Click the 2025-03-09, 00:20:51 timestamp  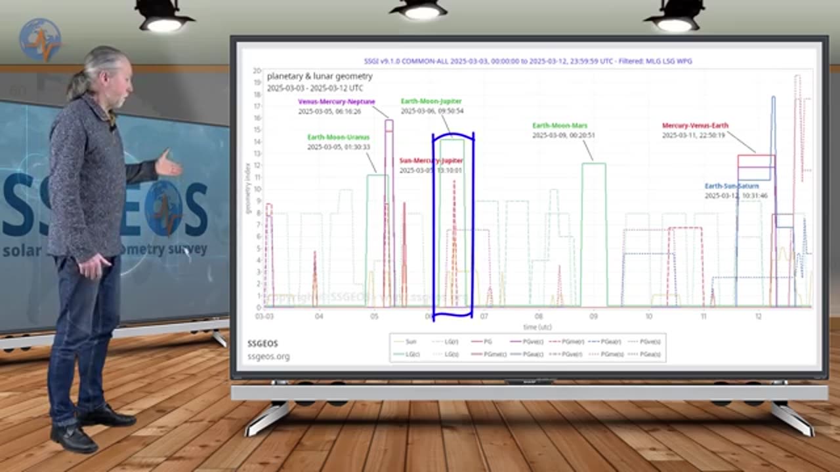564,135
